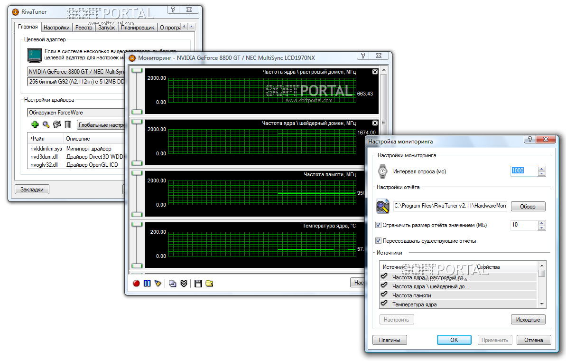Increase Интервал опроса with the up spinner arrow
Viewport: 566px width, 361px height.
[x=541, y=169]
